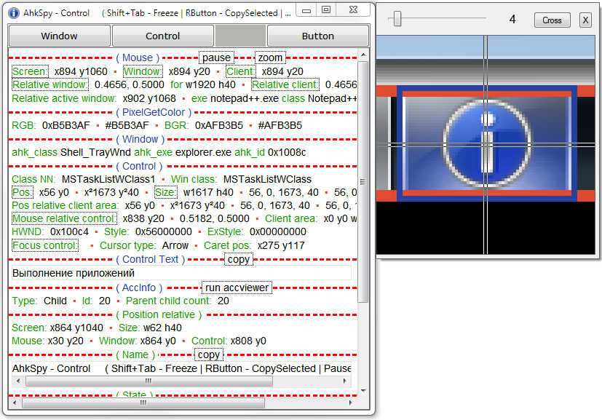This screenshot has width=602, height=420.
Task: Click the main panel's bottom horizontal scrollbar thumb
Action: [x=143, y=403]
